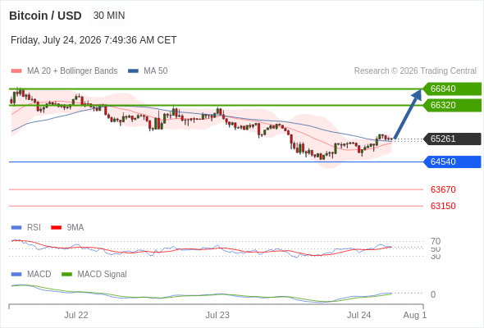
Task: Click the 66320 green resistance price label
Action: 452,105
